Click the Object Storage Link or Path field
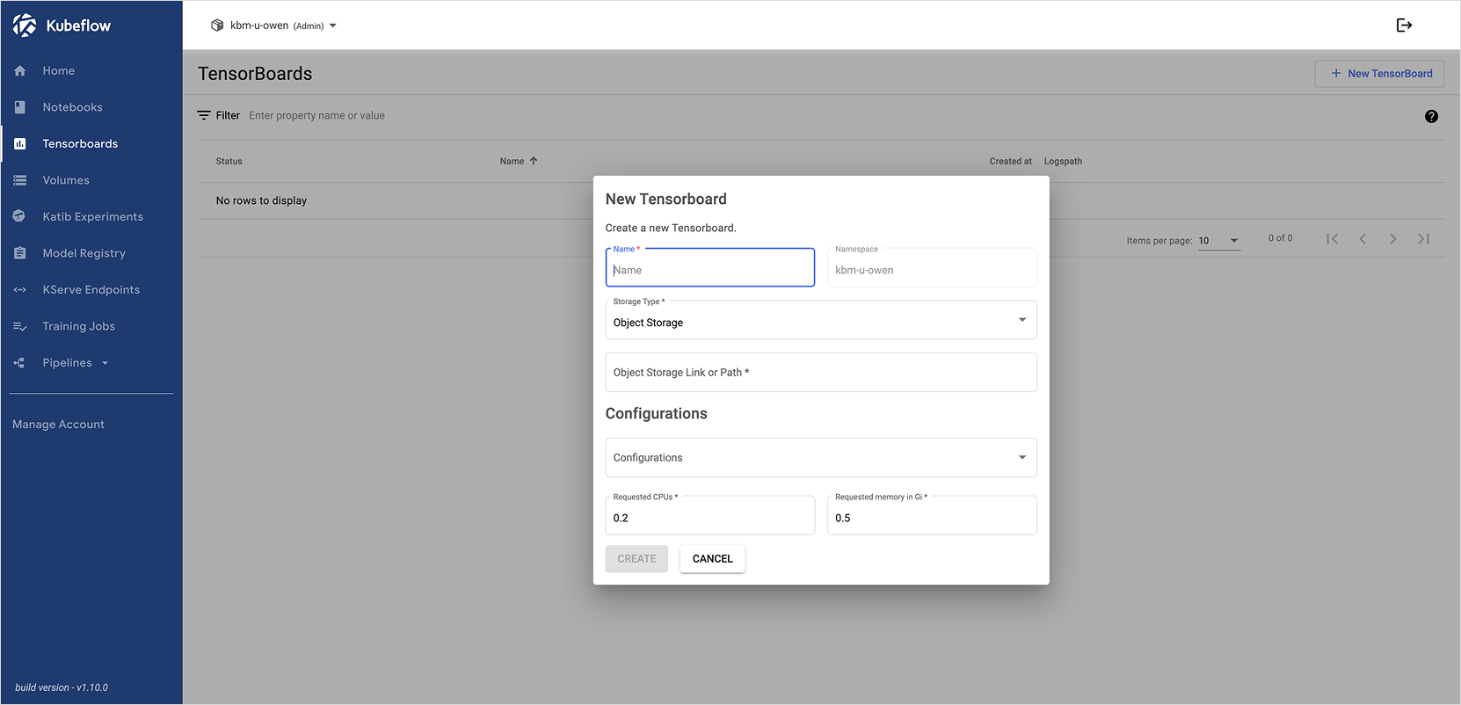 tap(821, 373)
